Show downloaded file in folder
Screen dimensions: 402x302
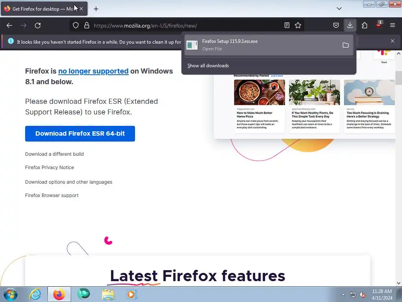345,45
